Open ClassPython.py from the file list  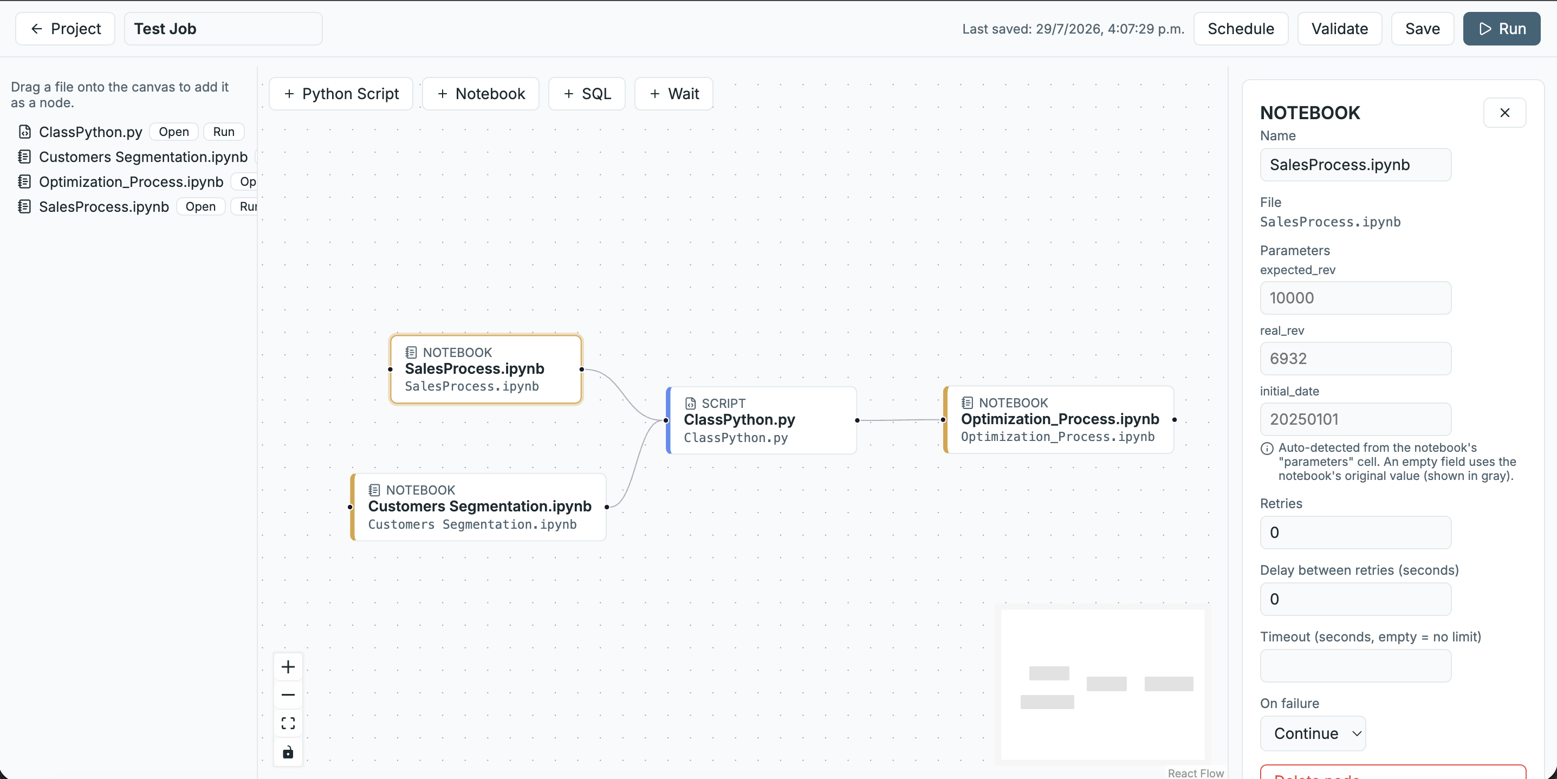(x=174, y=132)
